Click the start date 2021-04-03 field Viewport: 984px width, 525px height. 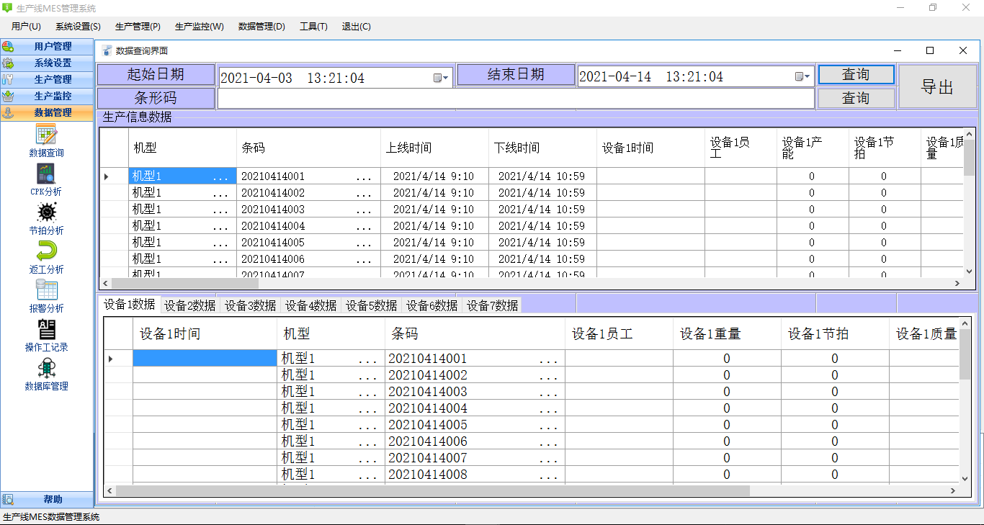tap(336, 78)
